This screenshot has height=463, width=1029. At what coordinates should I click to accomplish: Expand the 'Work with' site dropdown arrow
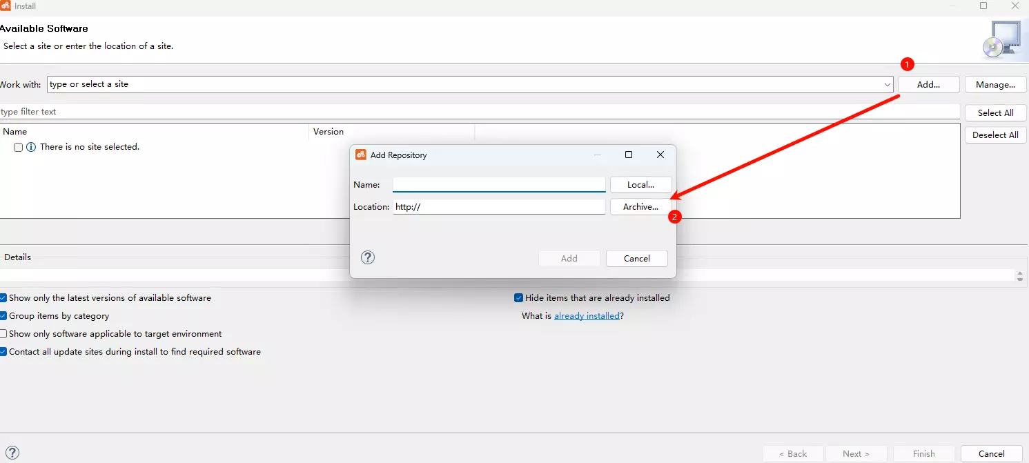coord(887,85)
